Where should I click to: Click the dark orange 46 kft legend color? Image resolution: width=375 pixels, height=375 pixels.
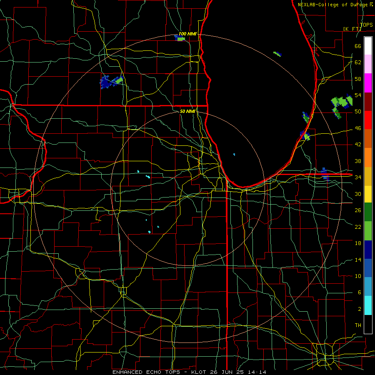coord(368,138)
